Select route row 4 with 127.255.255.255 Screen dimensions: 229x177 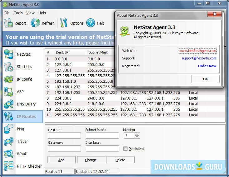[80, 76]
